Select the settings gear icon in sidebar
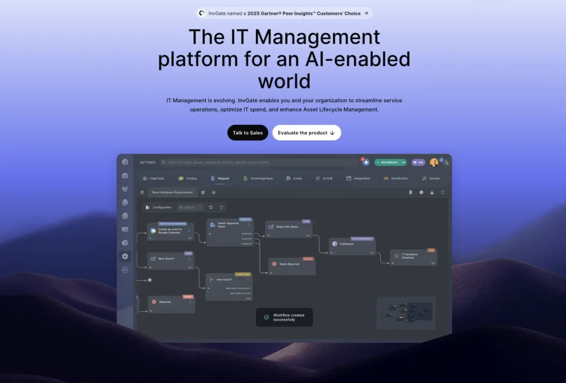Viewport: 566px width, 383px height. [x=125, y=256]
